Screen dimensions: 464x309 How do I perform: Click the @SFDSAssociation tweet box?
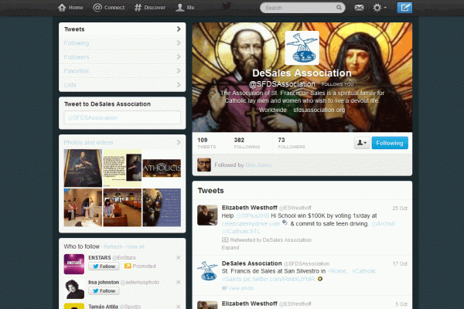pyautogui.click(x=122, y=117)
